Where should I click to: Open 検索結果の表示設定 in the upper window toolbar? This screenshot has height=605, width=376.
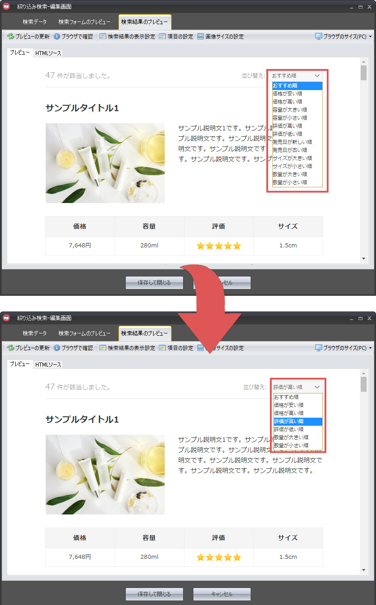[127, 36]
